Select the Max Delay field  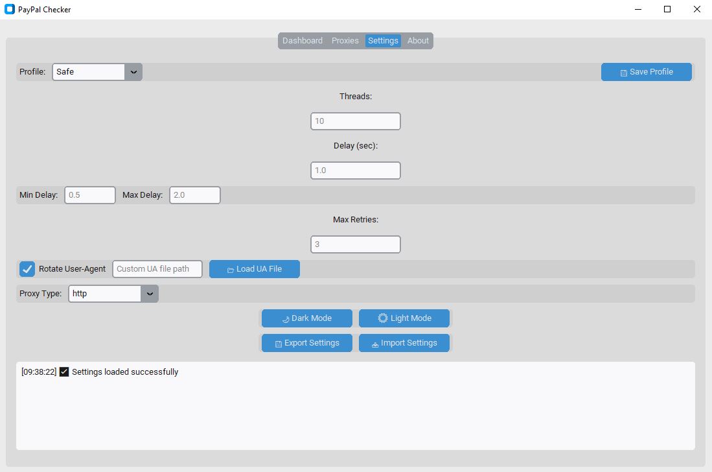point(195,195)
